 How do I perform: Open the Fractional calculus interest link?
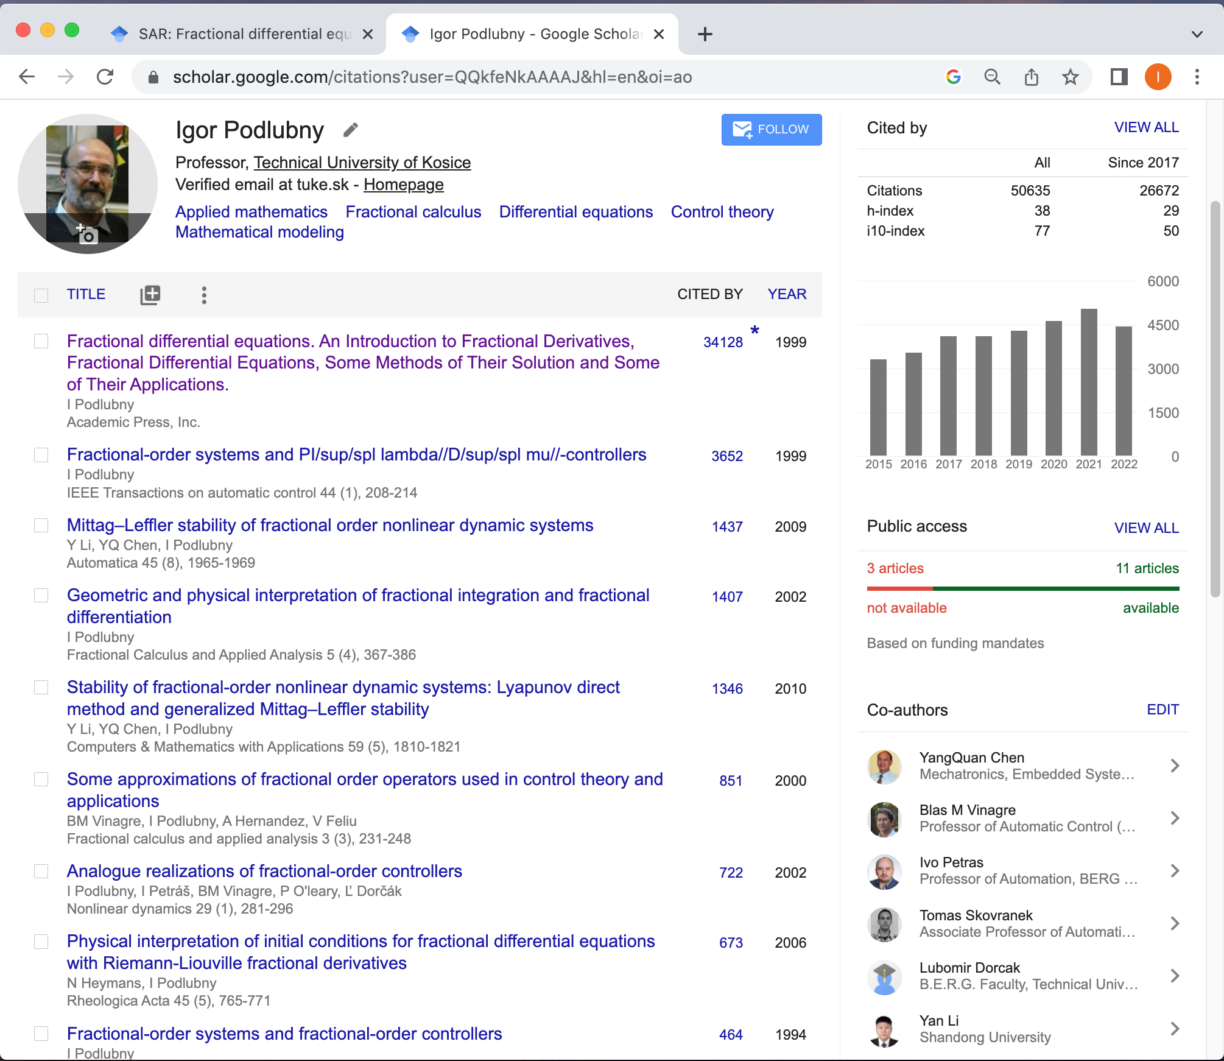click(x=413, y=212)
